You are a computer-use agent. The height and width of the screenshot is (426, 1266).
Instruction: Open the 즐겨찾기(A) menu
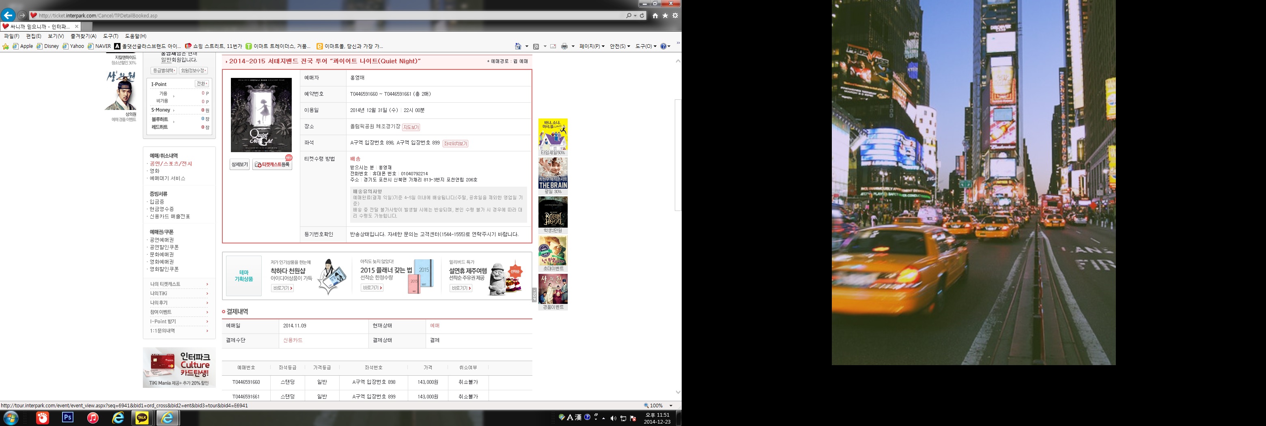coord(84,36)
